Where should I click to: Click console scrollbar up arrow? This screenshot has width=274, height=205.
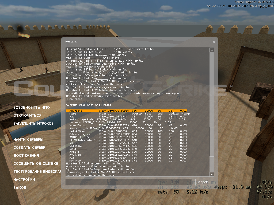(212, 50)
